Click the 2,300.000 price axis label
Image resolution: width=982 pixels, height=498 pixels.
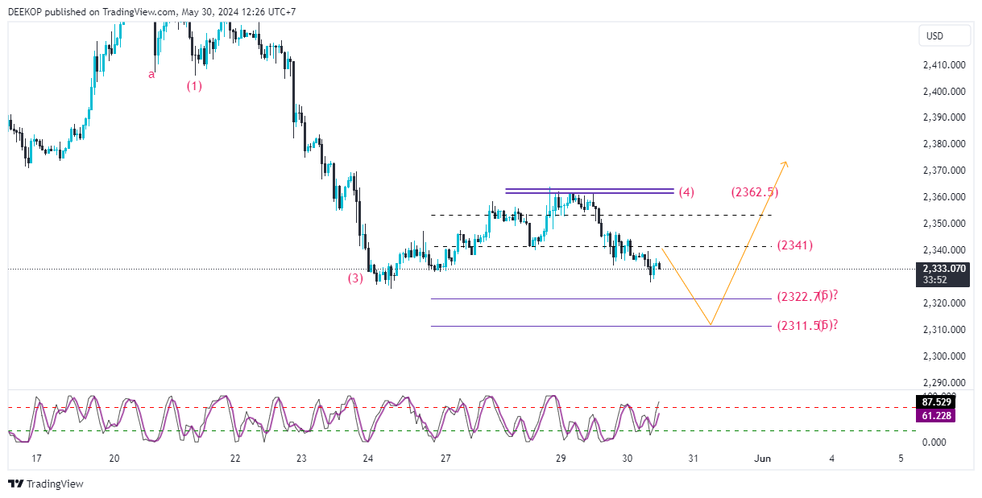(943, 356)
